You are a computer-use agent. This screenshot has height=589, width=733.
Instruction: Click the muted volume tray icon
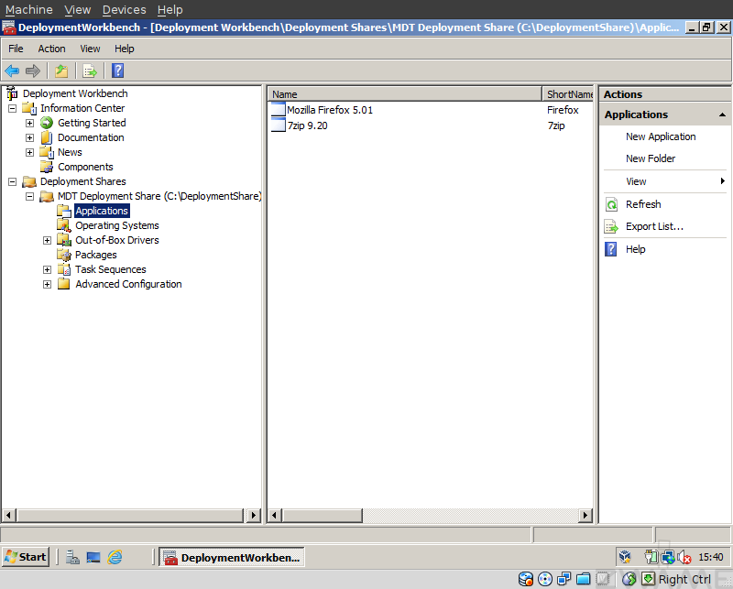pyautogui.click(x=684, y=557)
